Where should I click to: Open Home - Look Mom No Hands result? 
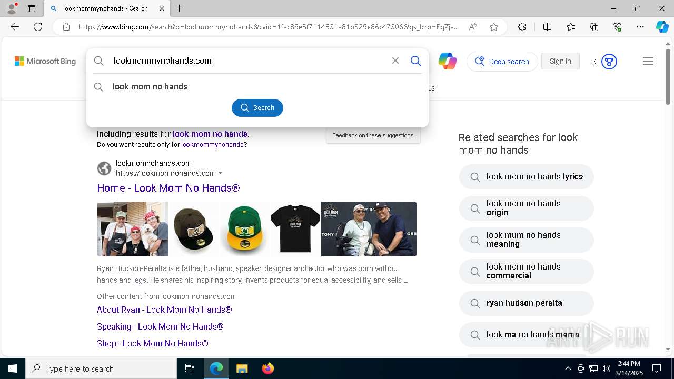coord(168,188)
